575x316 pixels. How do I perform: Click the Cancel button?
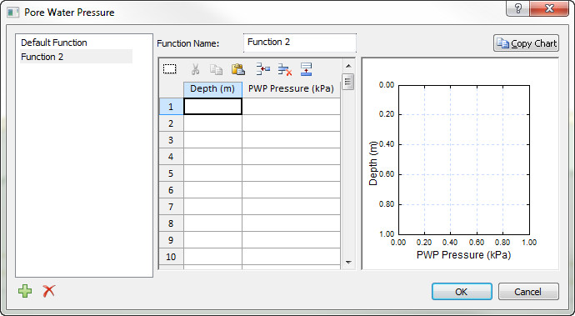click(x=528, y=292)
